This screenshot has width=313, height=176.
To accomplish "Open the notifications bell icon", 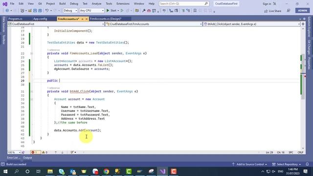I will [307, 164].
